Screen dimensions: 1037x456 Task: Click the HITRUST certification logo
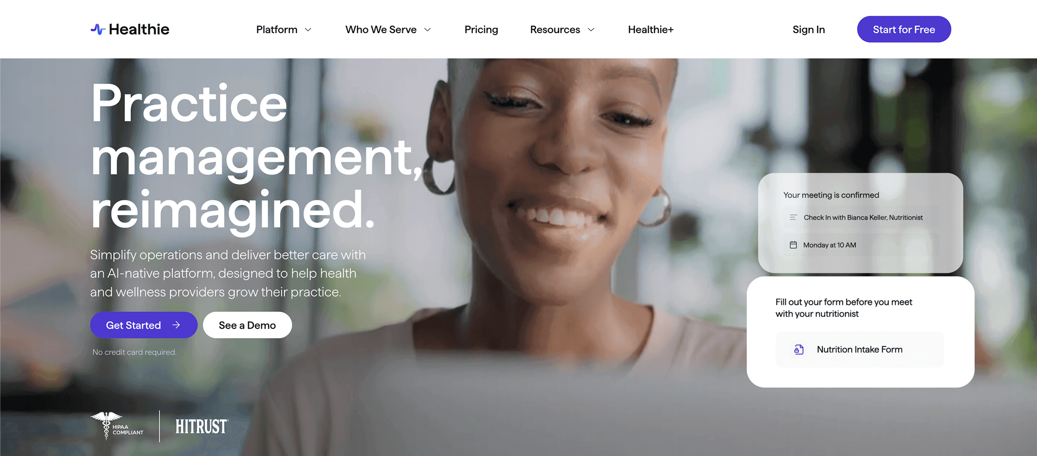click(201, 427)
